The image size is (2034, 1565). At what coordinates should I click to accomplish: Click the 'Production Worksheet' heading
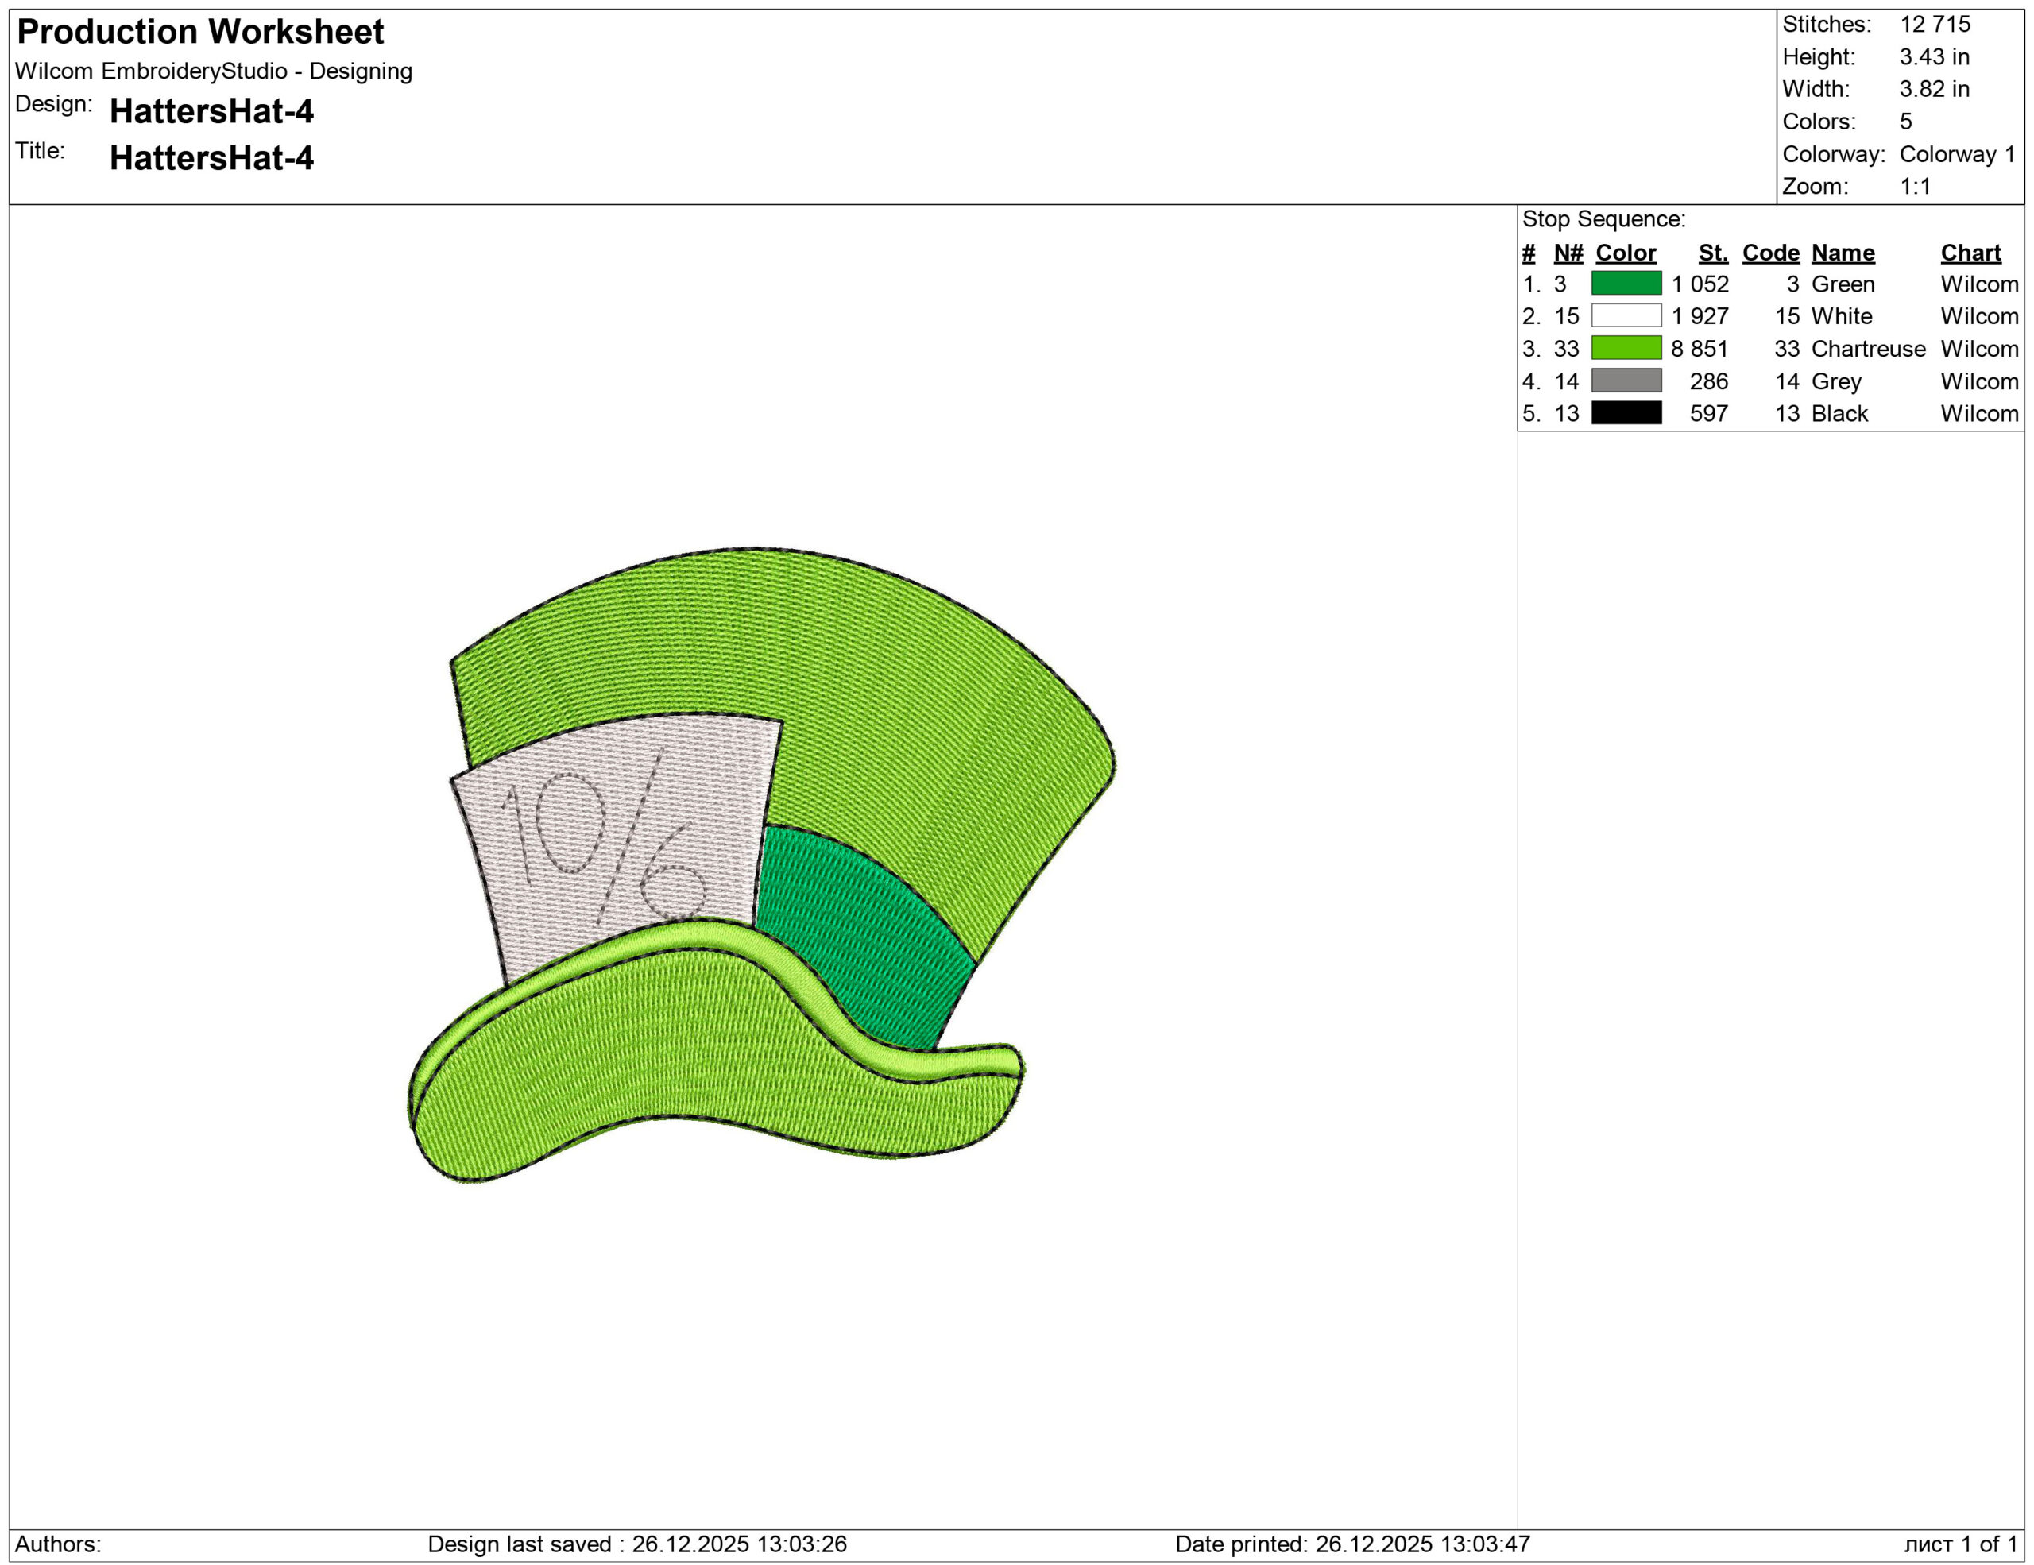click(200, 33)
